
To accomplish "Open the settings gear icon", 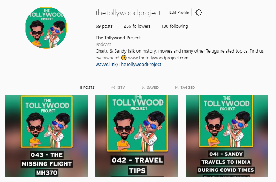I will coord(199,13).
